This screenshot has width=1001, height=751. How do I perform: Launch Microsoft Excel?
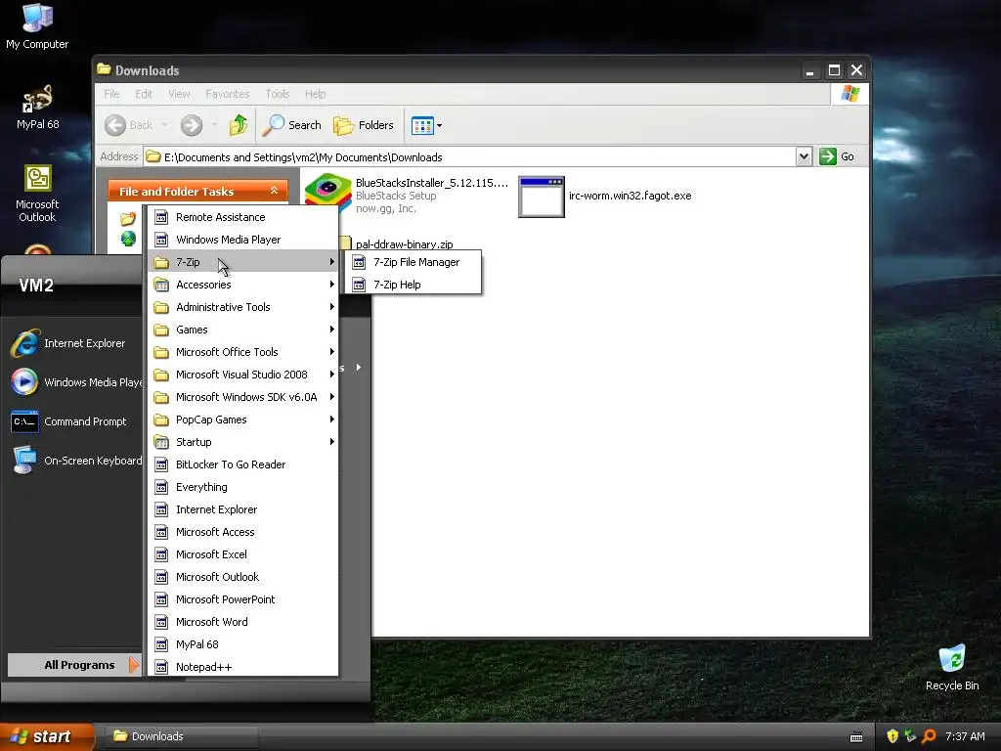[243, 554]
